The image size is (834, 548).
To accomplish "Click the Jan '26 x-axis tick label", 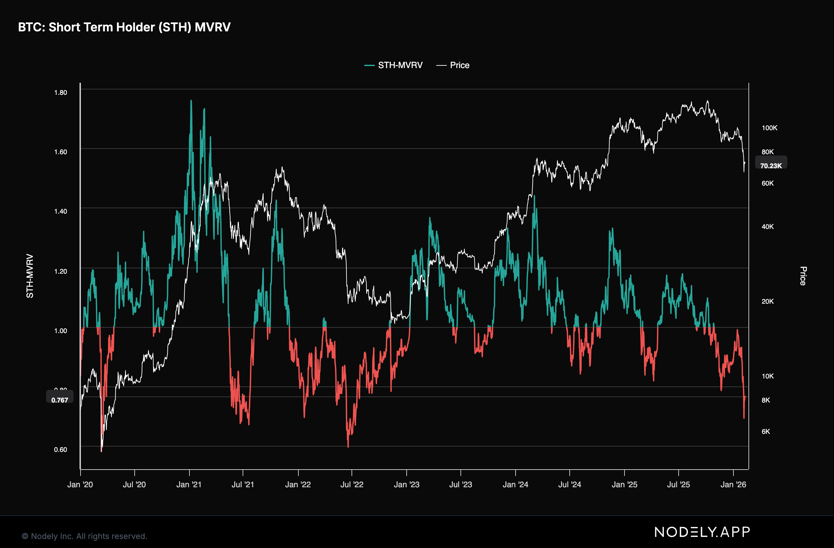I will click(733, 484).
